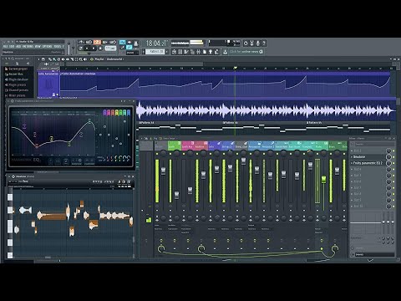
Task: Click the globe icon beside online news
Action: [x=261, y=52]
